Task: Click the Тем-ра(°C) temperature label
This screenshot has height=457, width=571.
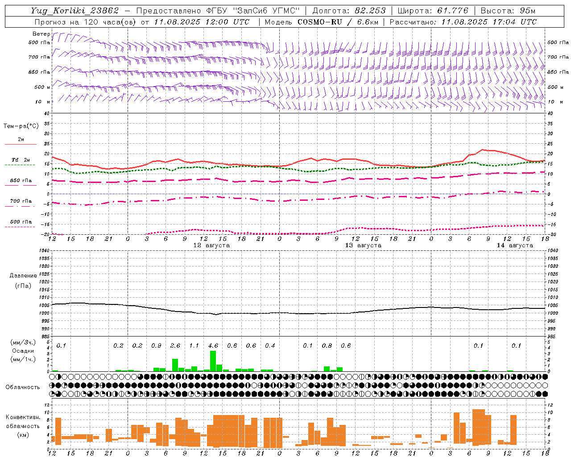Action: click(x=21, y=126)
